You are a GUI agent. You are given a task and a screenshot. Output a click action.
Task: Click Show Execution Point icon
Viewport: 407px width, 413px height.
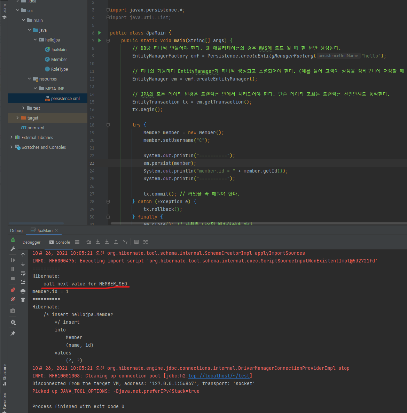(x=77, y=242)
